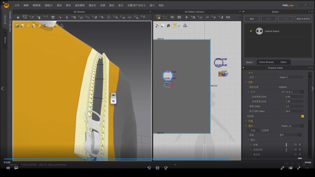Image resolution: width=315 pixels, height=177 pixels.
Task: Click the rewind 10 seconds icon
Action: (x=149, y=168)
